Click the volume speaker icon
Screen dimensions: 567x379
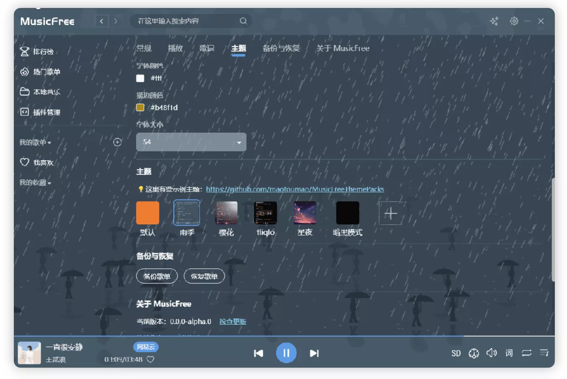(x=492, y=353)
